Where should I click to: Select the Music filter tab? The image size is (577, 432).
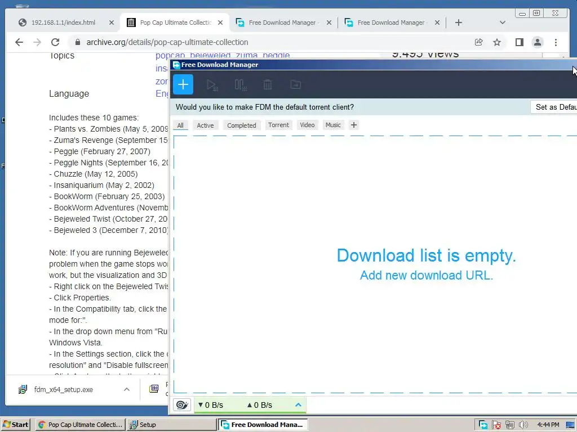[x=333, y=125]
